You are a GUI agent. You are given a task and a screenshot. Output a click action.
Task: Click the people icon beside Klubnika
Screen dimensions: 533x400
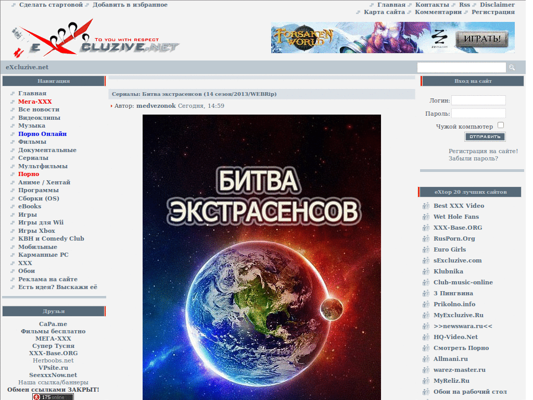point(426,271)
